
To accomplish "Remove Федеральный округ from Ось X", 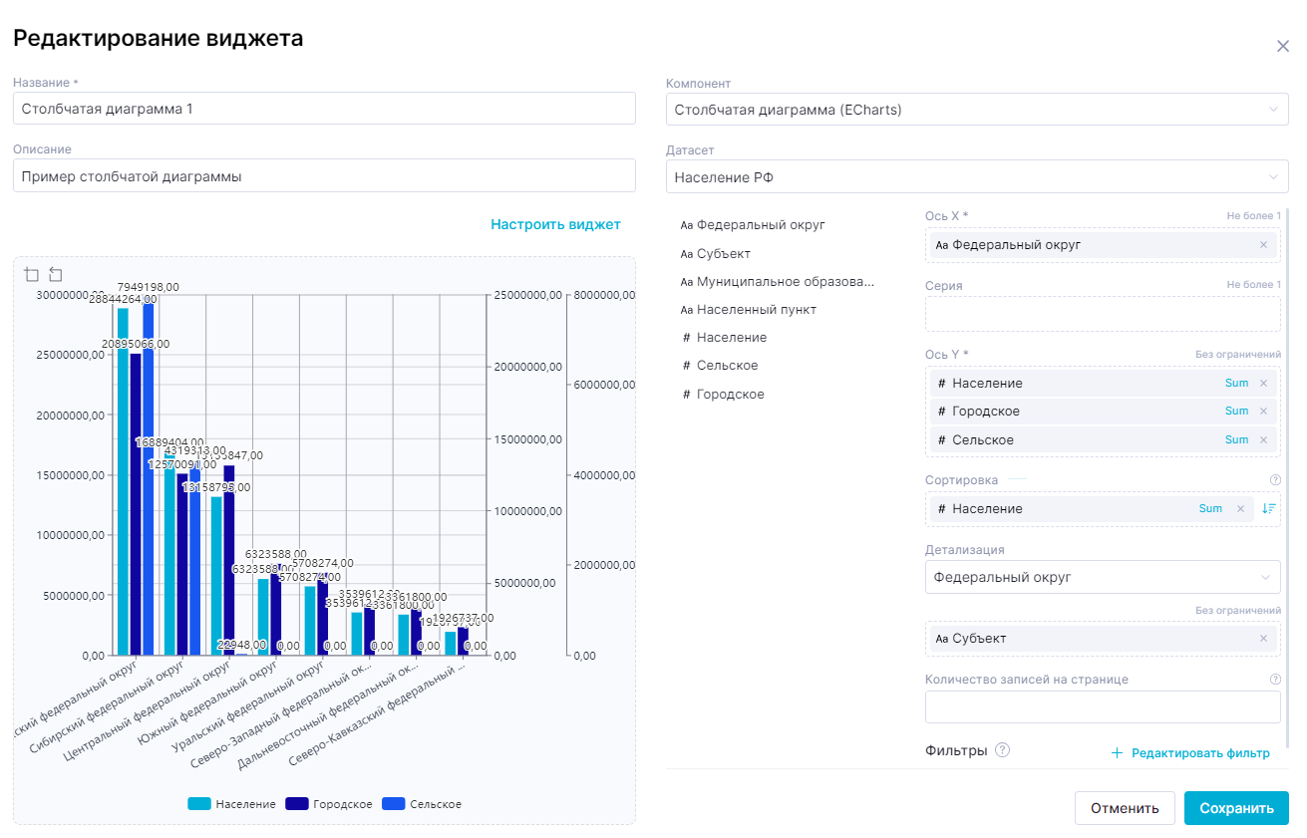I will point(1263,245).
